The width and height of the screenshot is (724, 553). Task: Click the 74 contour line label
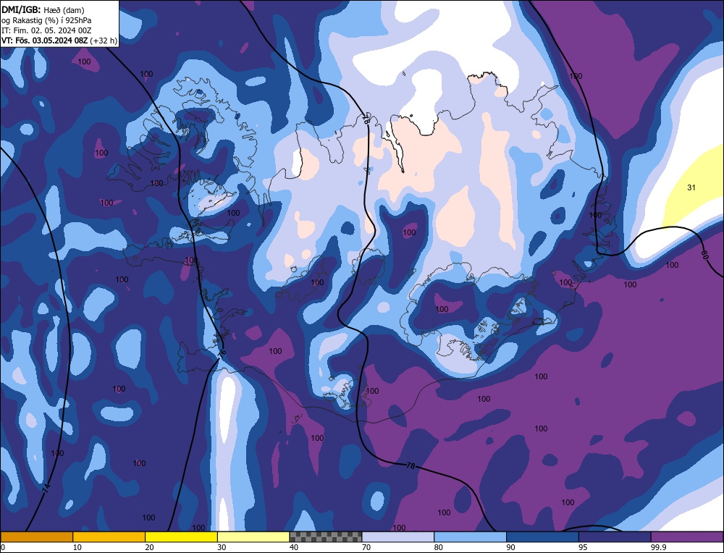click(x=46, y=489)
